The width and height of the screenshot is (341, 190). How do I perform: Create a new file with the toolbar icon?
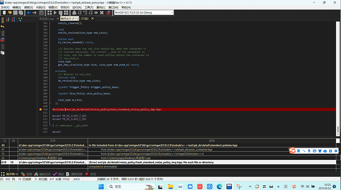[x=4, y=13]
